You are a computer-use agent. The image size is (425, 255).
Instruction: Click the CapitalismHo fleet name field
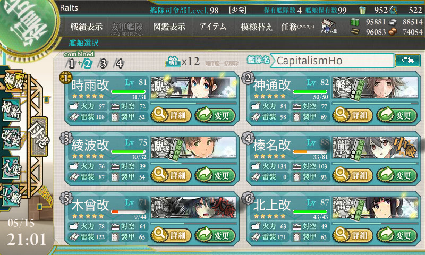(x=333, y=61)
